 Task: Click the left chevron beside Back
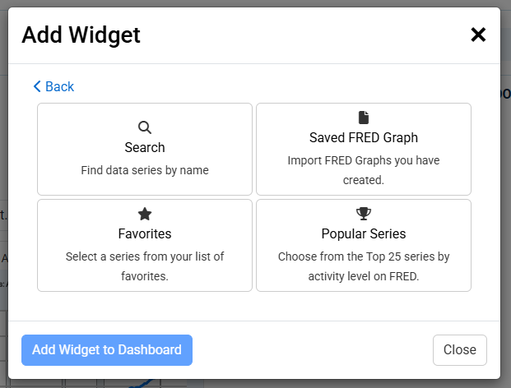click(37, 86)
